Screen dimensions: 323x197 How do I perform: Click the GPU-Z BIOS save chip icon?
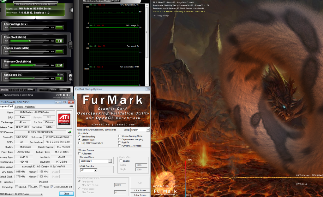[69, 132]
